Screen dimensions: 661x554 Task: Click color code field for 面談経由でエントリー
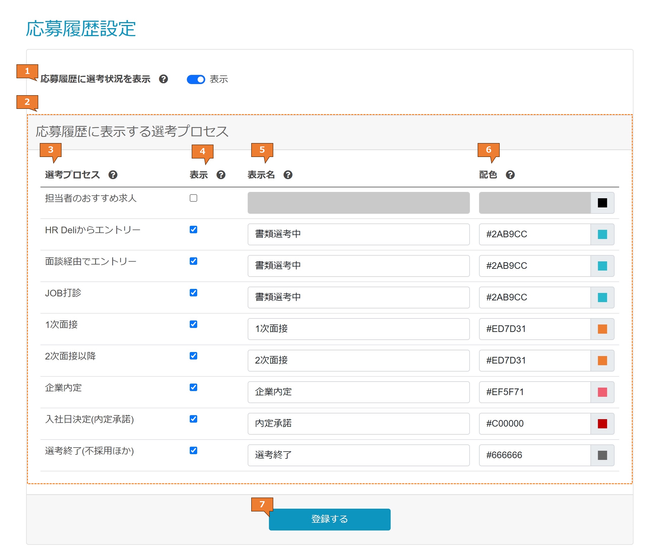pyautogui.click(x=535, y=266)
